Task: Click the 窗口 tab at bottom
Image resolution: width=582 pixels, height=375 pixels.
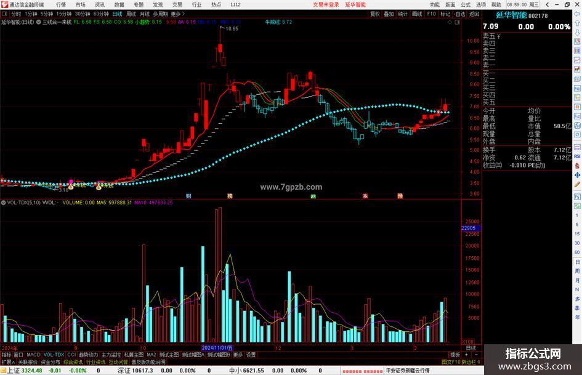Action: (x=18, y=355)
